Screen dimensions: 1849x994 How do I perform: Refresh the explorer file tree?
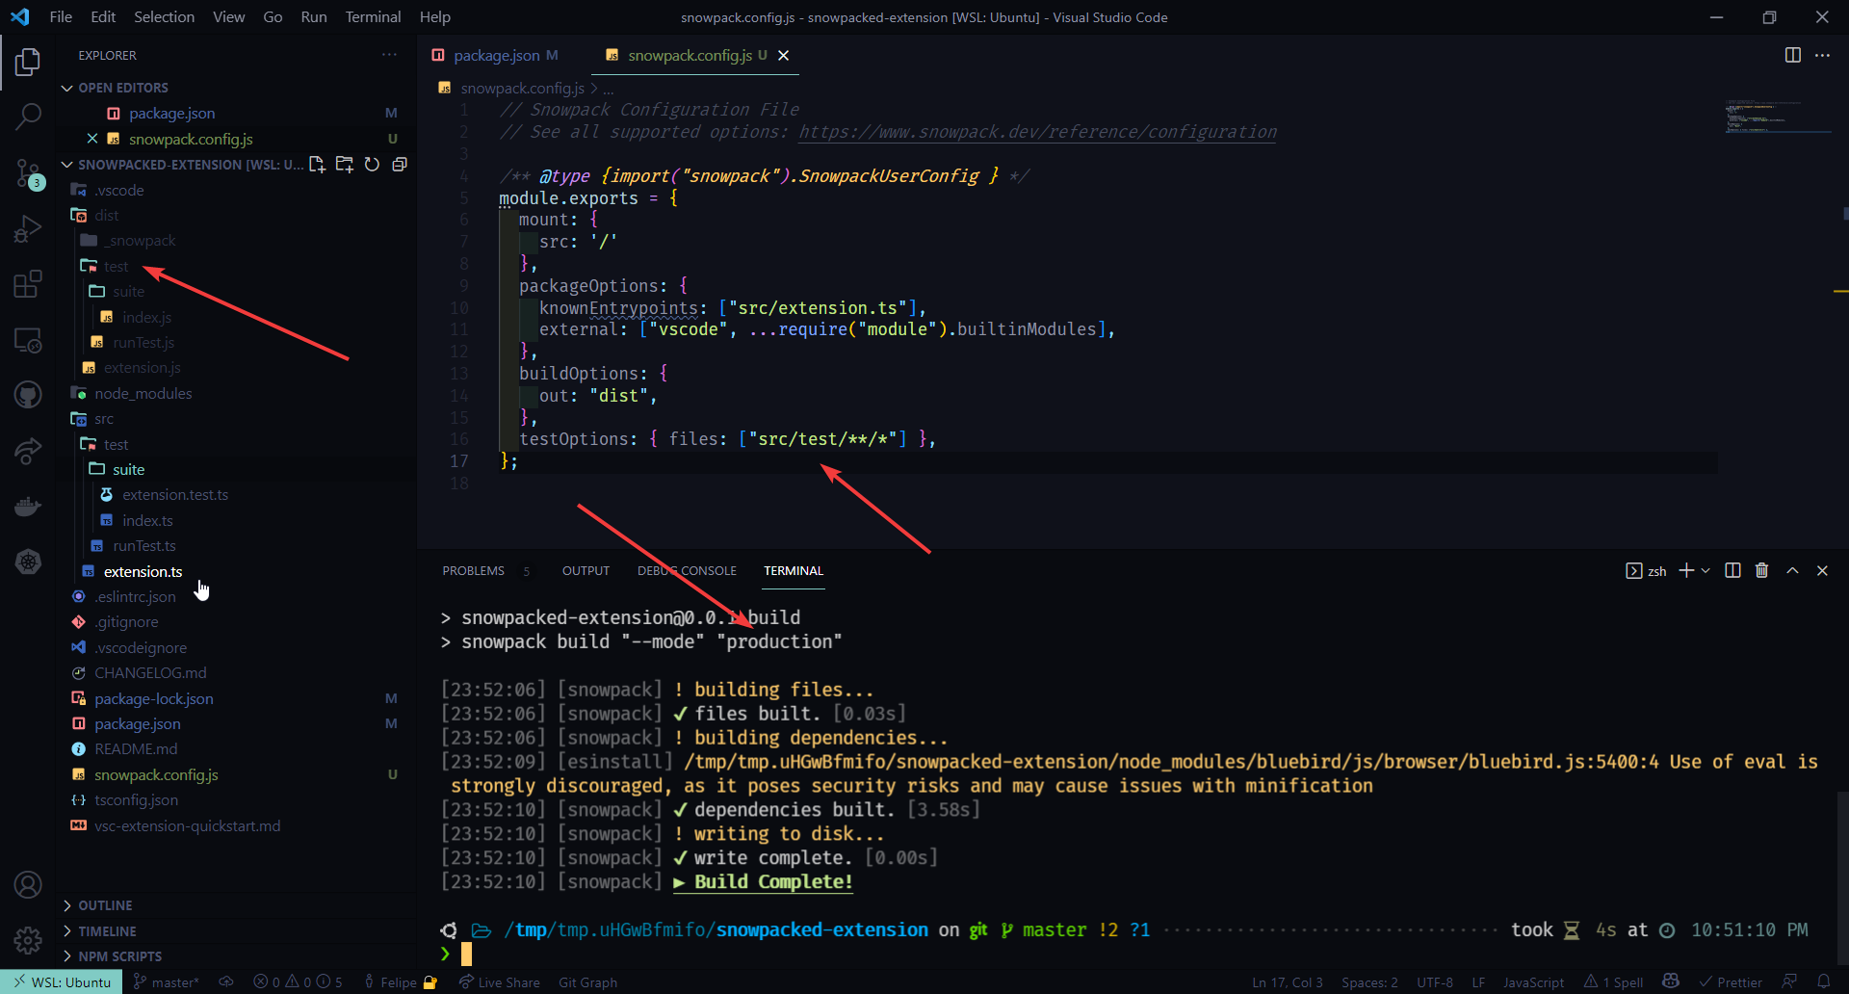372,165
